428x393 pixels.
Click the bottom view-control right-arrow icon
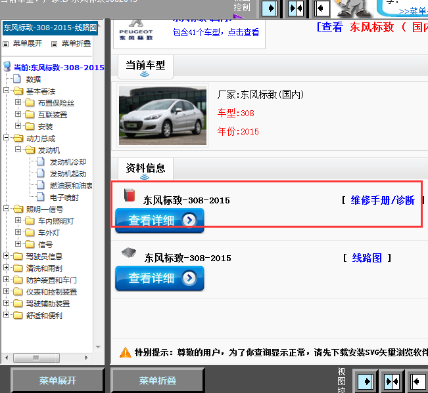click(x=366, y=381)
